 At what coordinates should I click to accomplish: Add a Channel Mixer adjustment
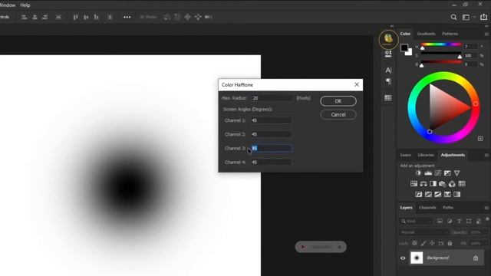(x=452, y=184)
